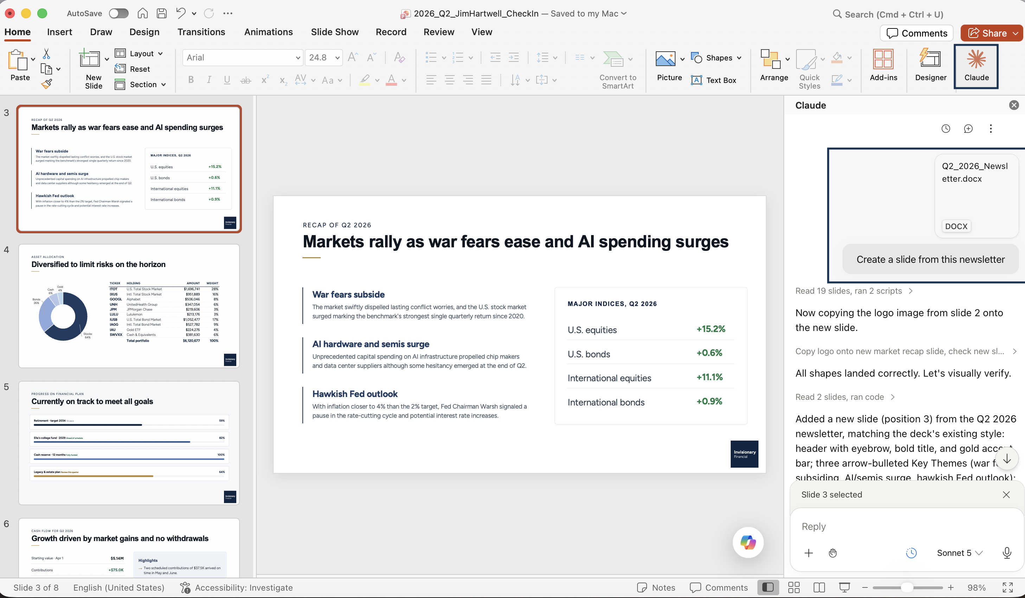The height and width of the screenshot is (598, 1025).
Task: Open the Layout dropdown
Action: coord(139,54)
